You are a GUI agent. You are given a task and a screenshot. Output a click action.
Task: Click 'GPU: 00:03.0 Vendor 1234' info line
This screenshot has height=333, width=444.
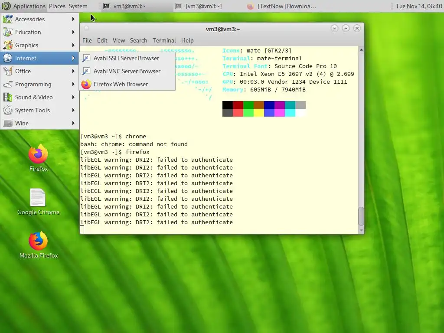pyautogui.click(x=284, y=82)
